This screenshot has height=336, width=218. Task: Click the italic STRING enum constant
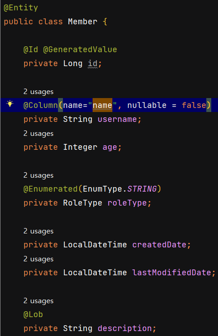pos(142,189)
